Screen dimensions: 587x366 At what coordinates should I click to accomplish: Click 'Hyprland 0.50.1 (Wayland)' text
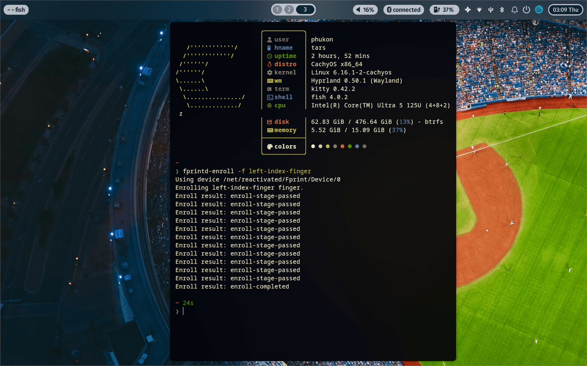tap(357, 81)
